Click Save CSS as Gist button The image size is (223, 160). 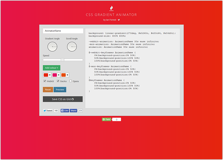pos(63,99)
